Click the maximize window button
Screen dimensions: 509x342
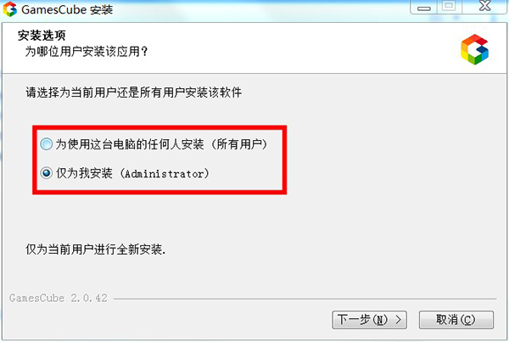click(450, 7)
